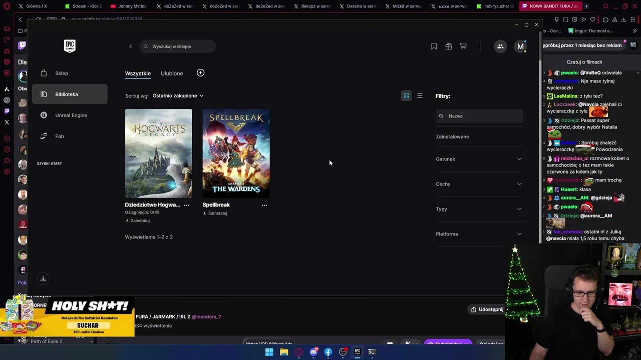Screen dimensions: 641x360
Task: Click the Epic Games logo
Action: click(70, 46)
